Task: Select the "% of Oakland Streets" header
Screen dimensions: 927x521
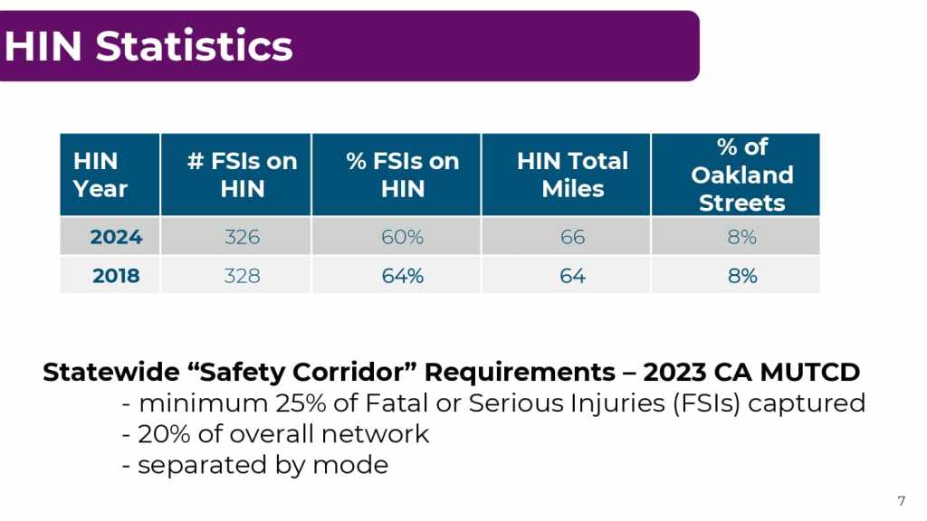Action: tap(742, 175)
